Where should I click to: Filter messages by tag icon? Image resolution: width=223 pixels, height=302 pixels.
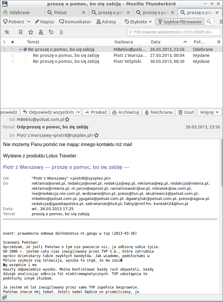click(51, 32)
